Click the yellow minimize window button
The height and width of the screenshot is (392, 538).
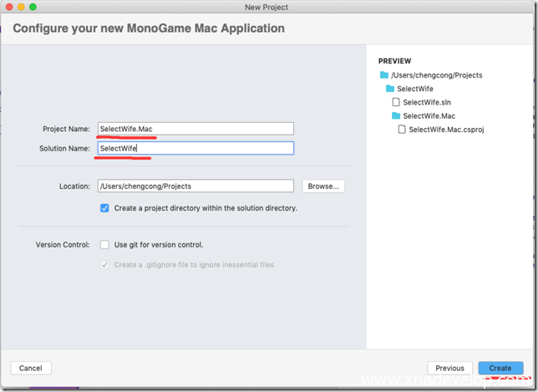tap(21, 7)
